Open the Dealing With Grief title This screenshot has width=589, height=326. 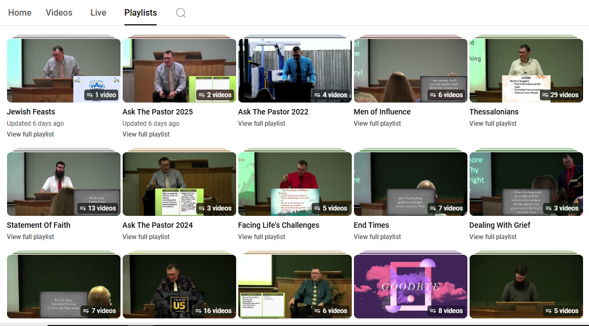tap(500, 225)
